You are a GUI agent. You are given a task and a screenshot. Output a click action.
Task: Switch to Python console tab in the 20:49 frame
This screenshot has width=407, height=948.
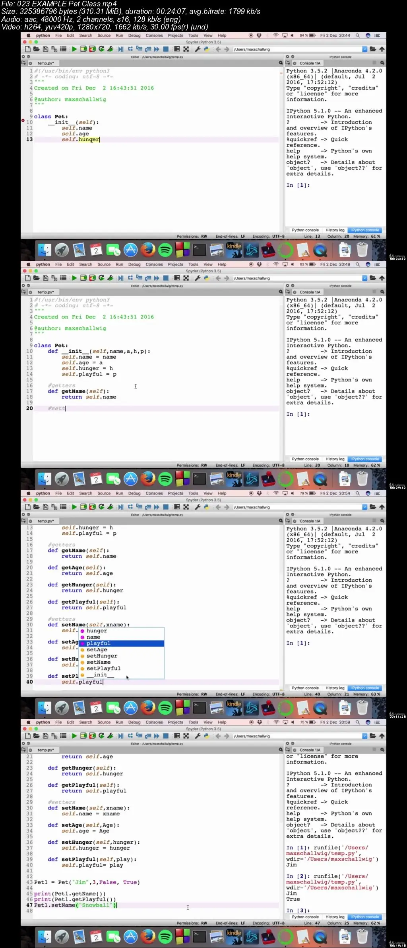tap(305, 459)
